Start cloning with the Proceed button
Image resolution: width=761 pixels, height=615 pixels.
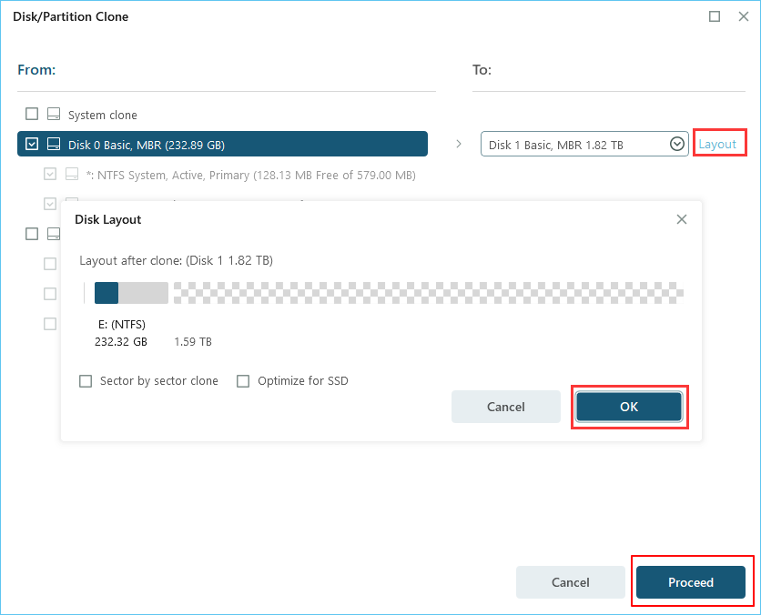(x=691, y=582)
